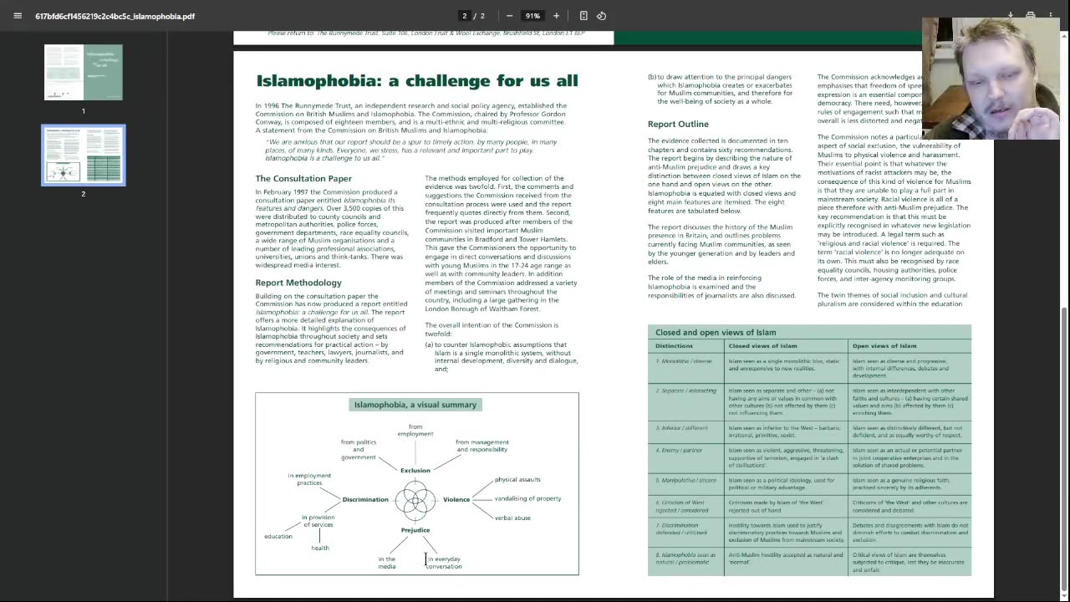Toggle the sidebar hamburger menu
Viewport: 1070px width, 602px height.
click(x=18, y=16)
